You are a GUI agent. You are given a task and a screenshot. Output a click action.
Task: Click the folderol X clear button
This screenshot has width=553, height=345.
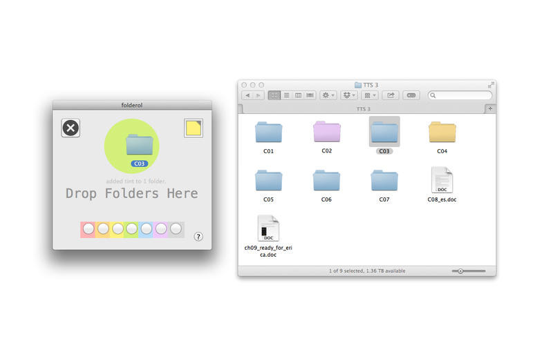point(71,128)
